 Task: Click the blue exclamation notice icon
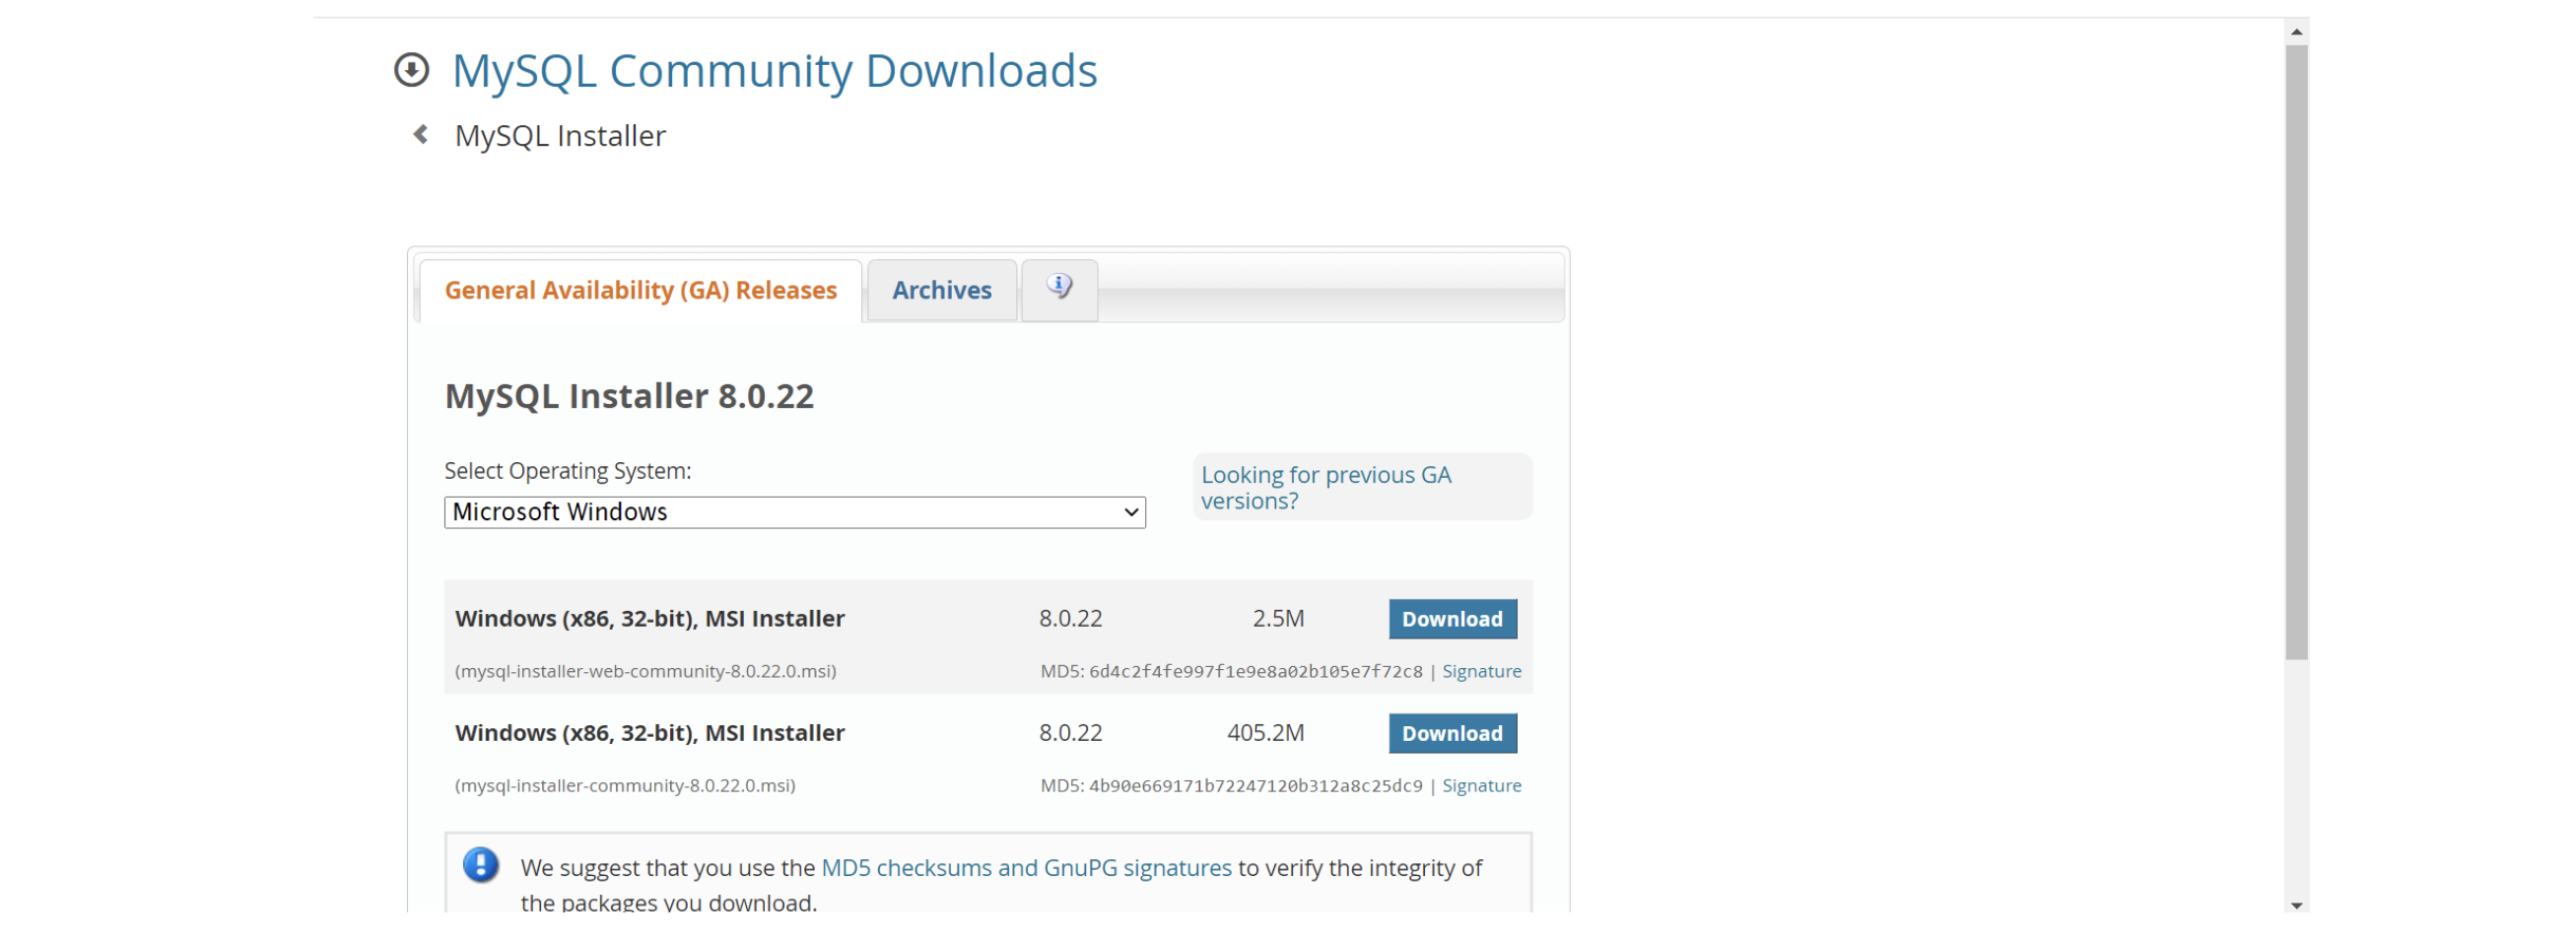coord(481,865)
